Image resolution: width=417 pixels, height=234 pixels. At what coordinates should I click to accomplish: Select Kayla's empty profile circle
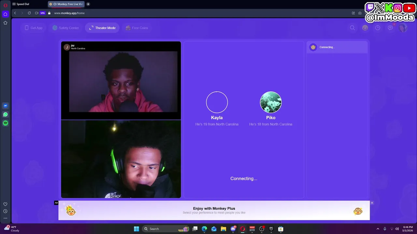pos(217,102)
